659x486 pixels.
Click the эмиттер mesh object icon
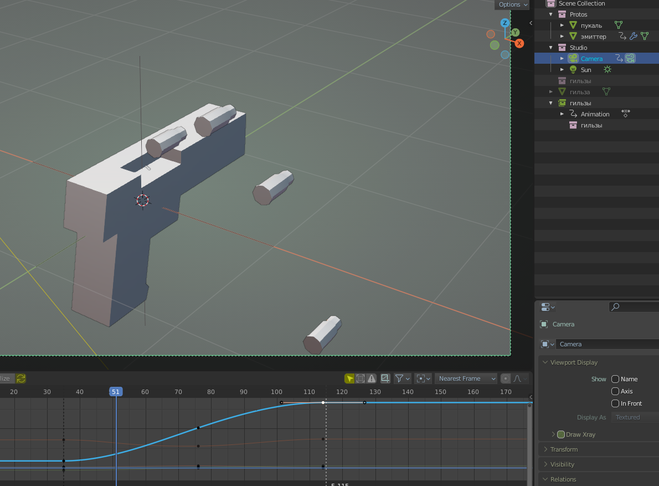point(573,37)
